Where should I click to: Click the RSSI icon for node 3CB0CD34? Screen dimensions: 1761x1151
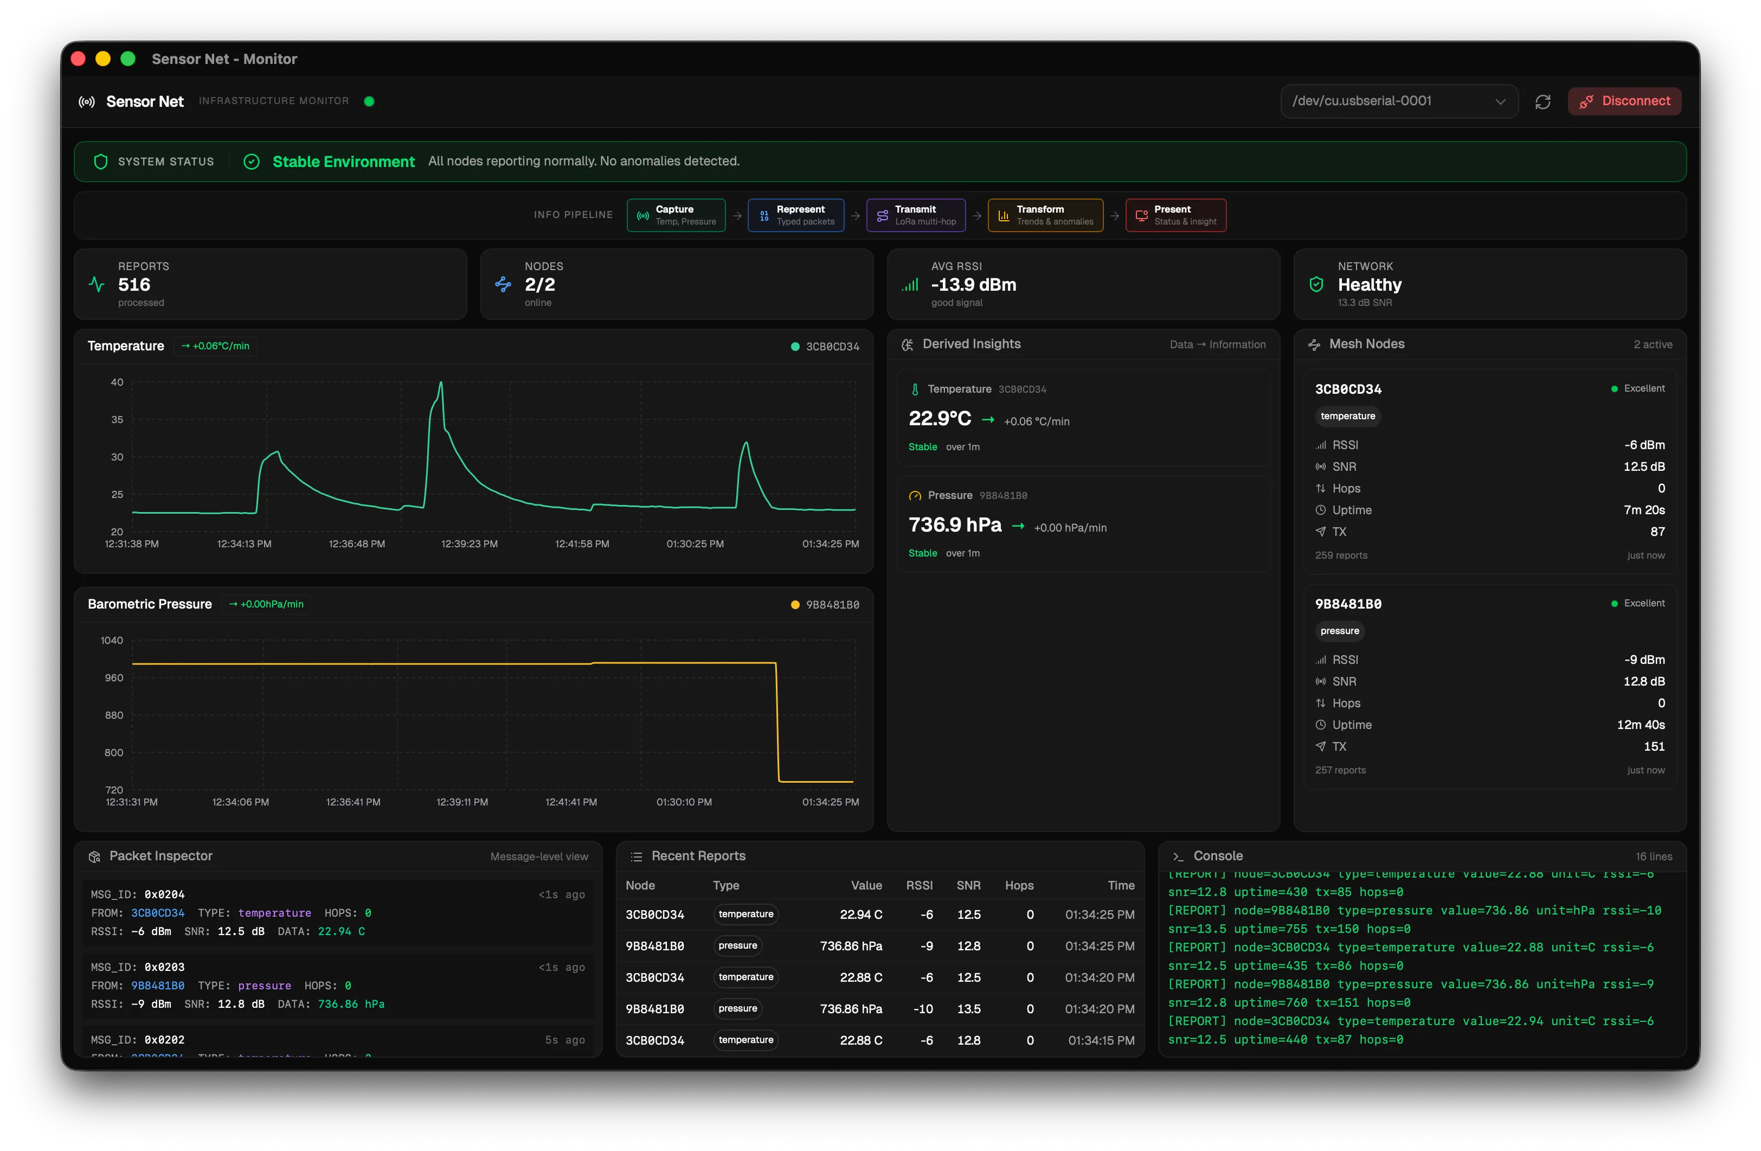pyautogui.click(x=1321, y=445)
